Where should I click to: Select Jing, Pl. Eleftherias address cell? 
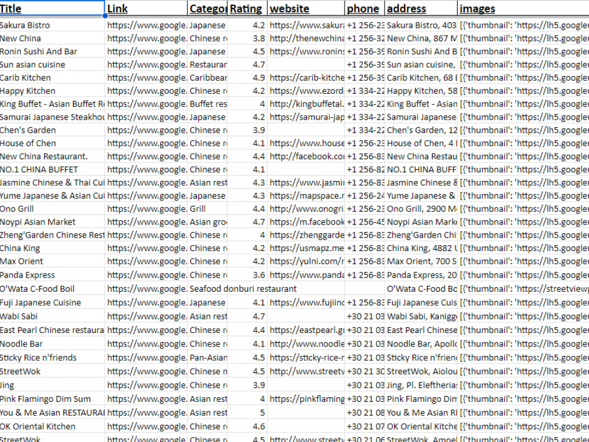[x=421, y=385]
